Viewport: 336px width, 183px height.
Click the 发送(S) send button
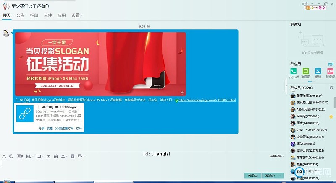point(270,175)
